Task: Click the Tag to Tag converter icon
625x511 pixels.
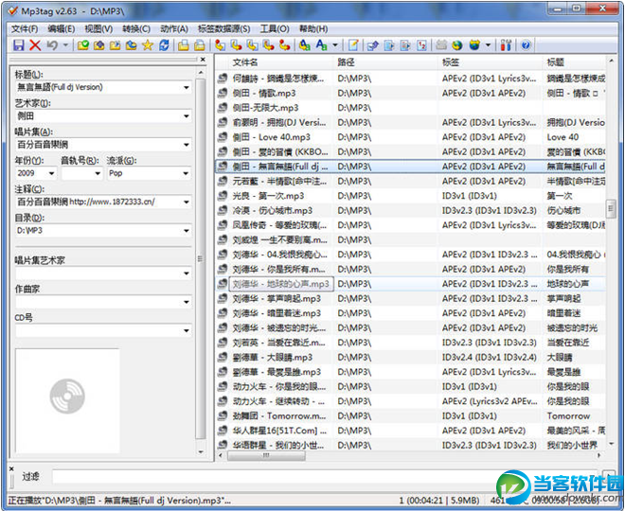Action: coord(285,45)
